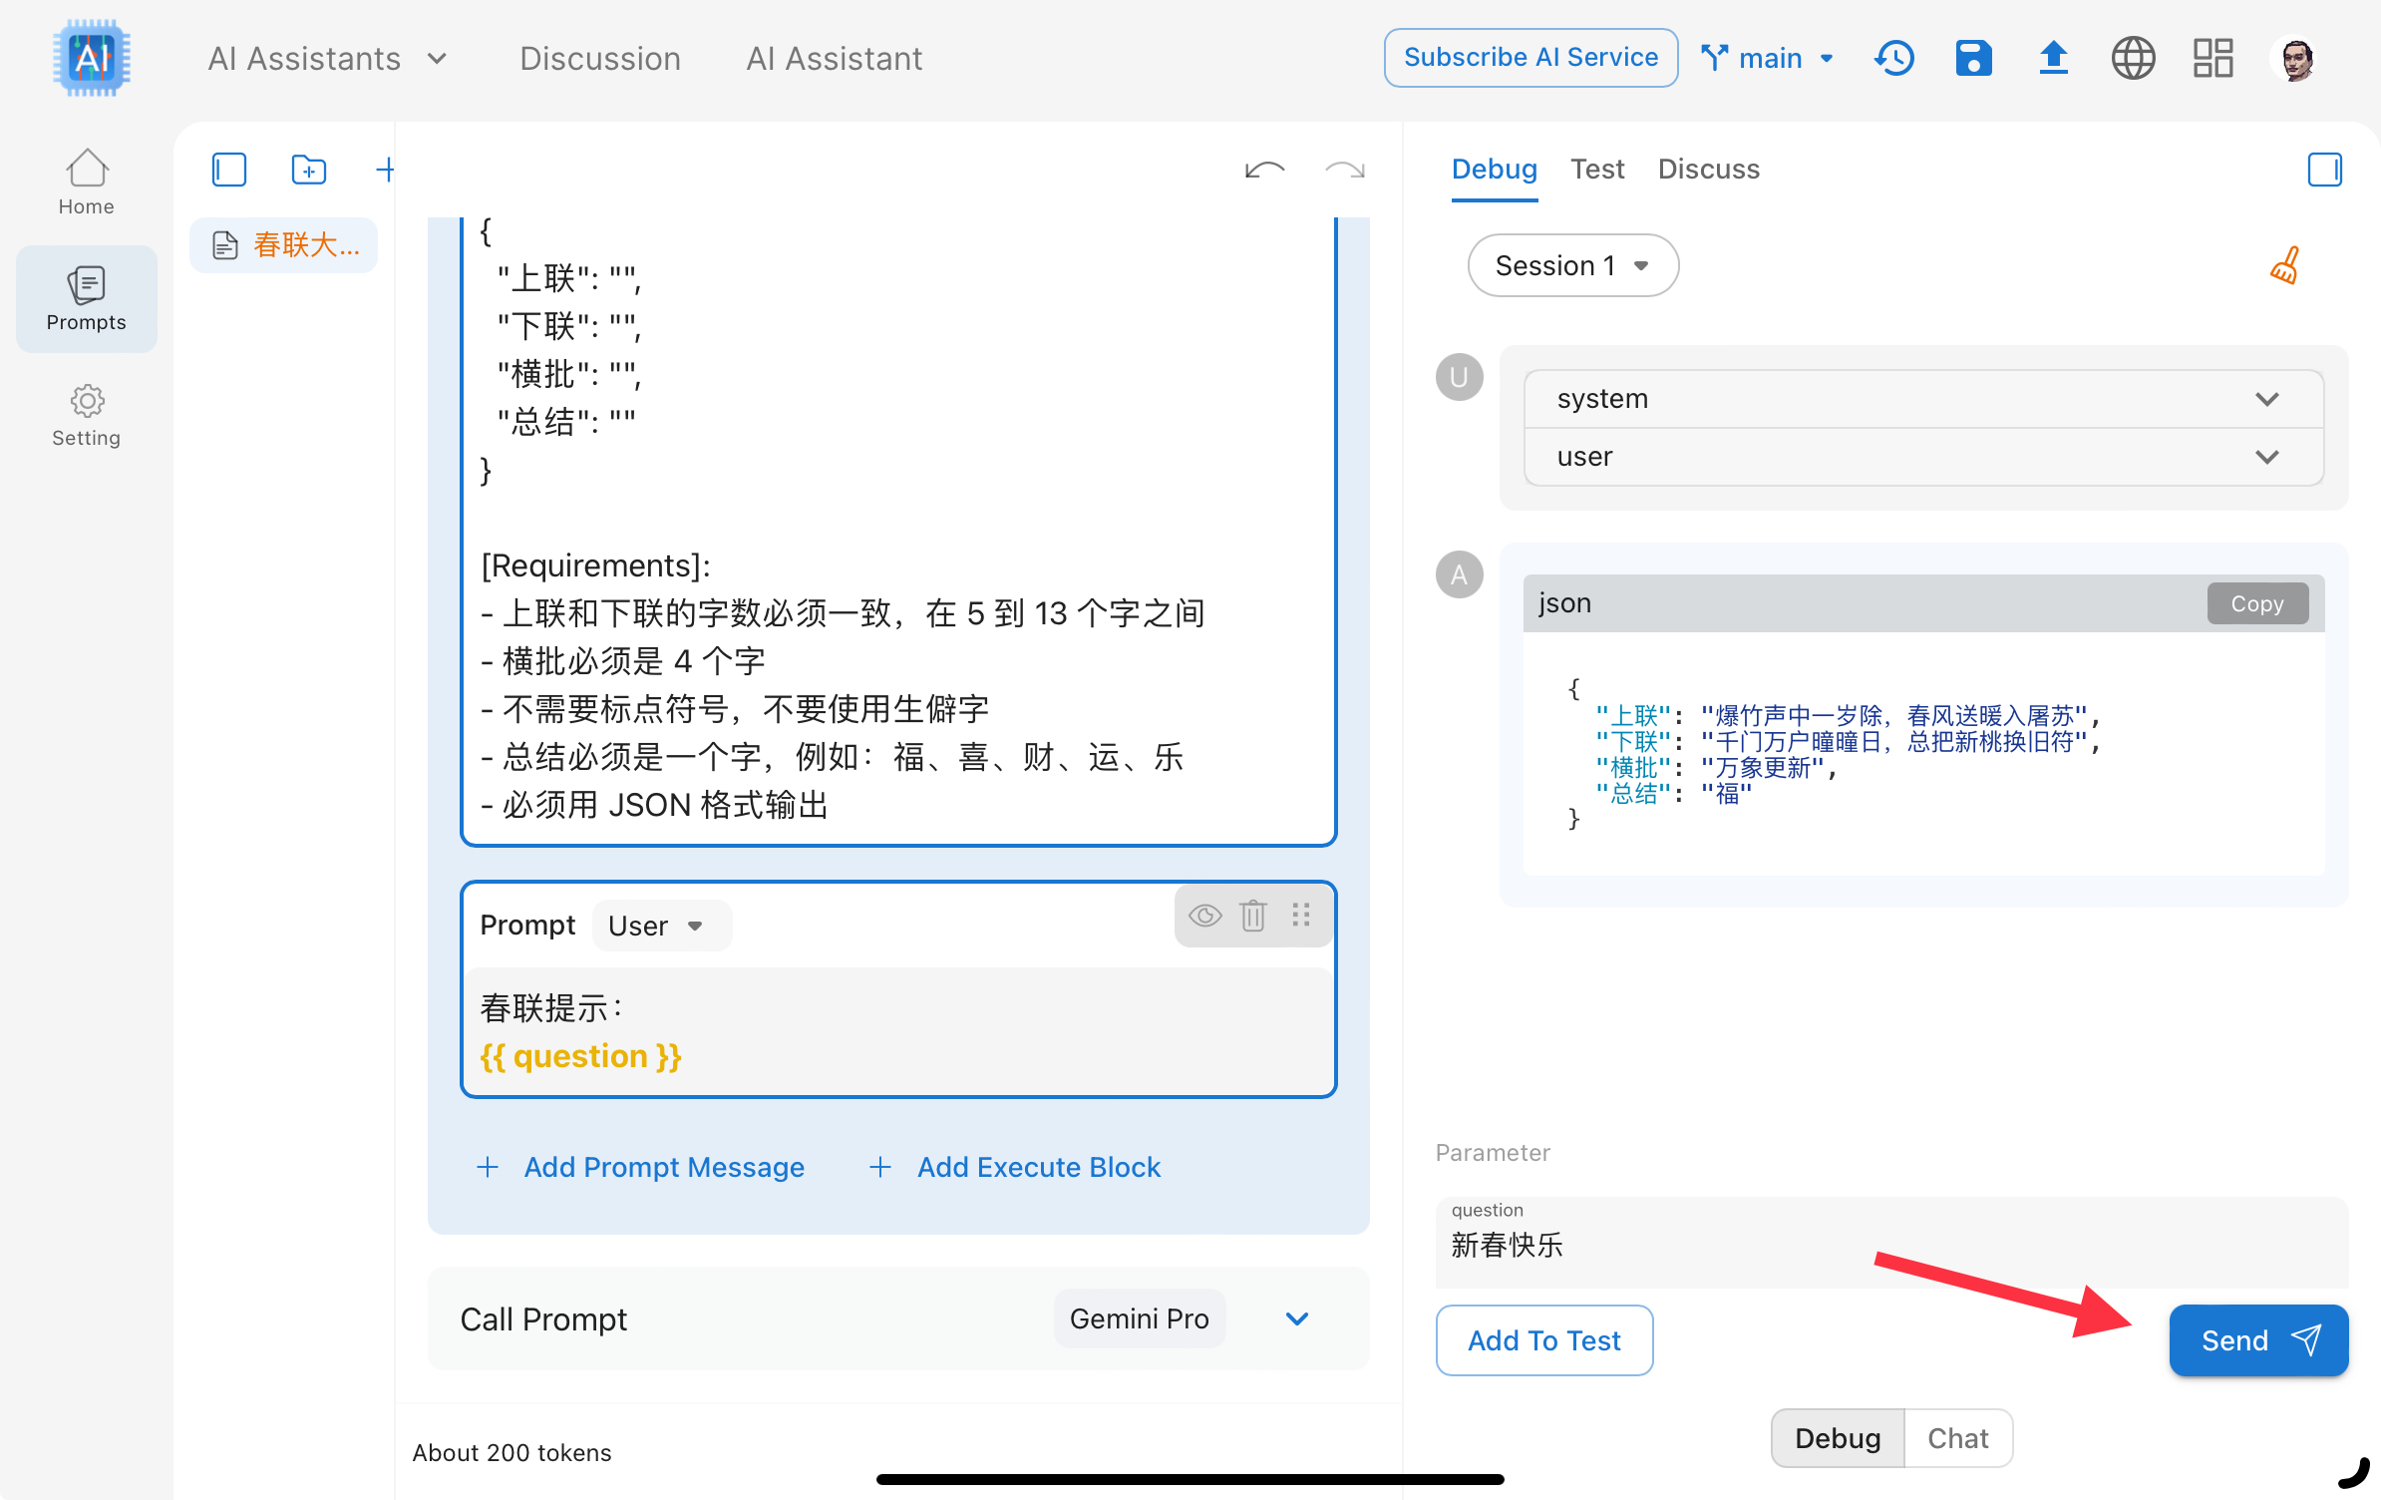Switch to the Test tab
This screenshot has height=1500, width=2381.
1596,170
